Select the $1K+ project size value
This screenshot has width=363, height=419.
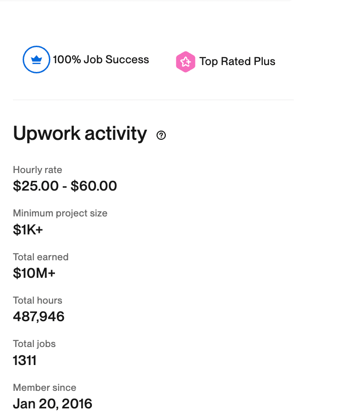tap(28, 230)
